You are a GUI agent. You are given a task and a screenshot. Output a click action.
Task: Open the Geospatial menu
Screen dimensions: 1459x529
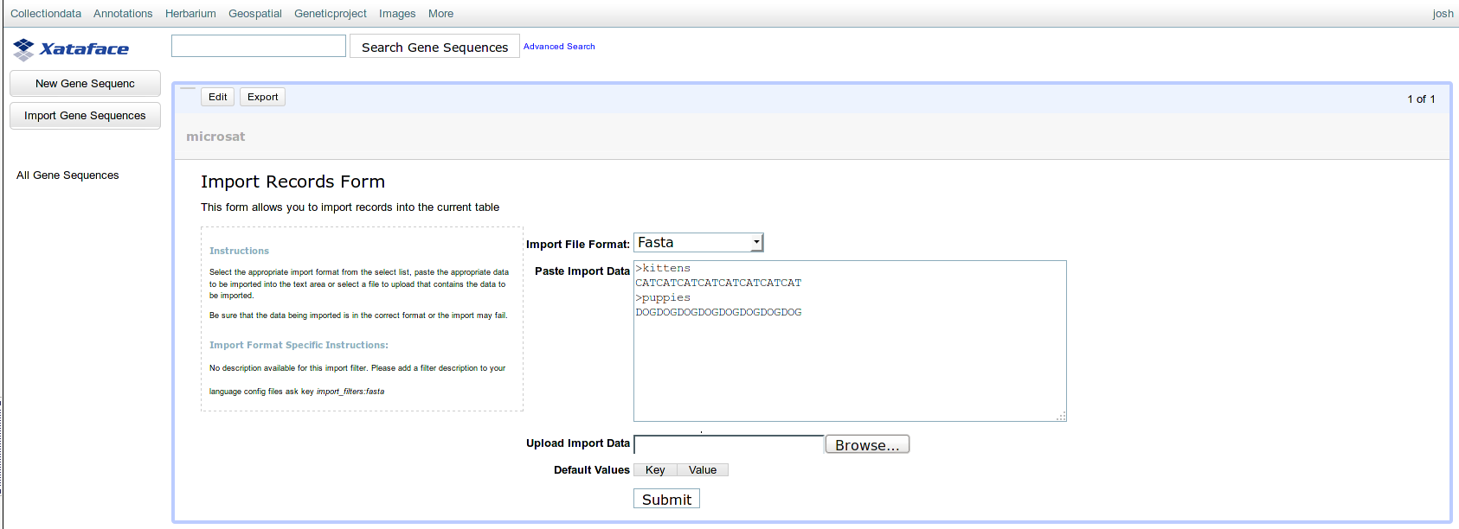[x=255, y=14]
